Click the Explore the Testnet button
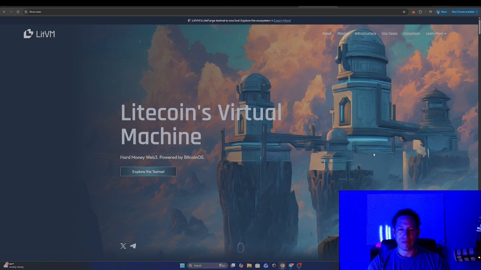The width and height of the screenshot is (481, 270). pyautogui.click(x=148, y=172)
